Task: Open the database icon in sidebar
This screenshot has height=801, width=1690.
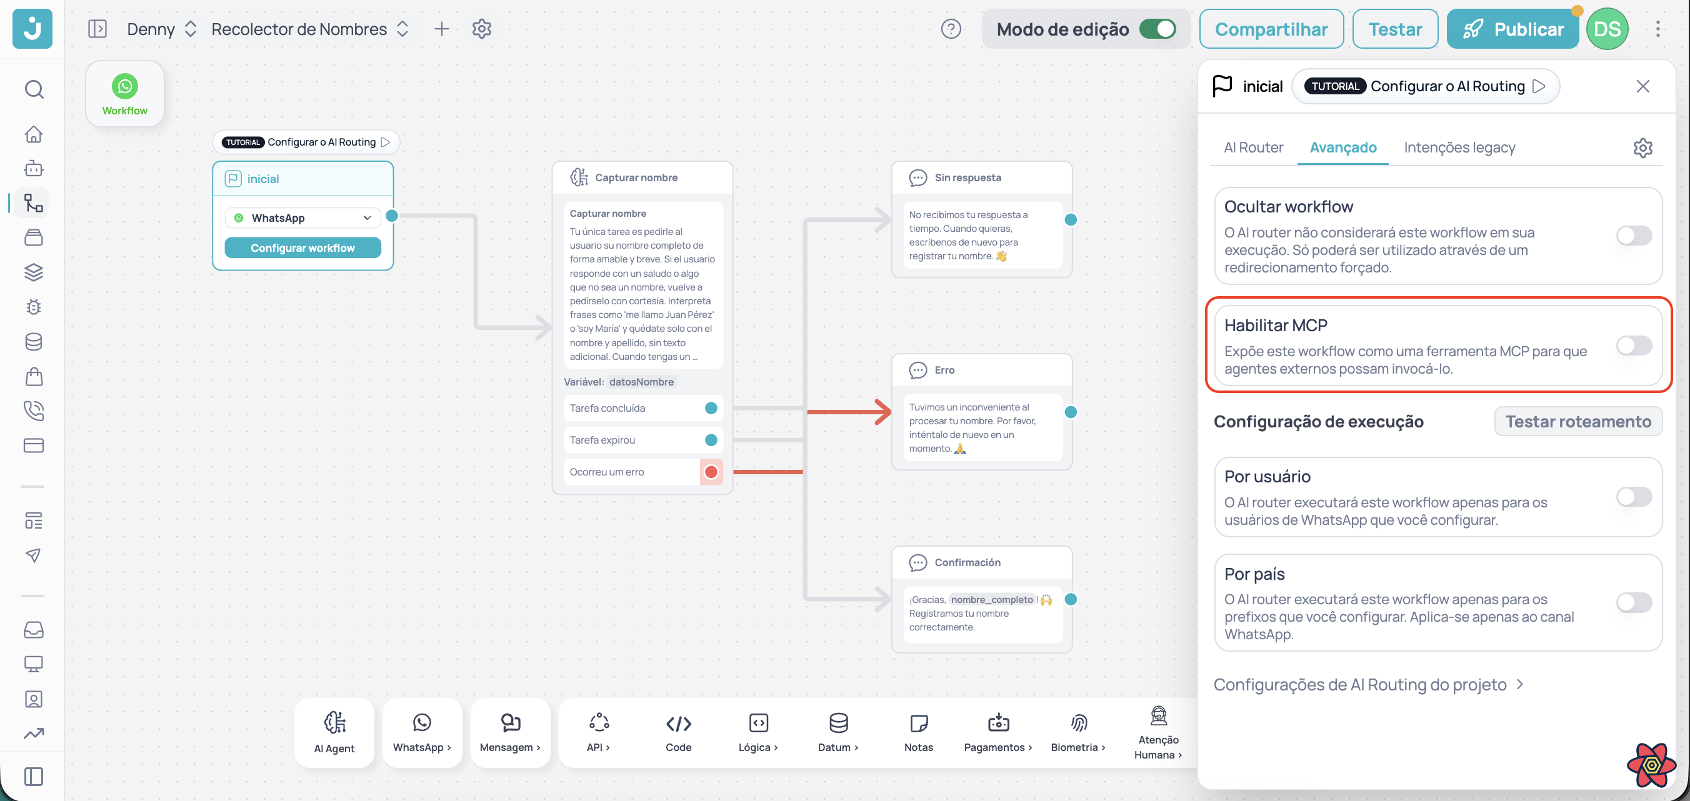Action: pos(34,341)
